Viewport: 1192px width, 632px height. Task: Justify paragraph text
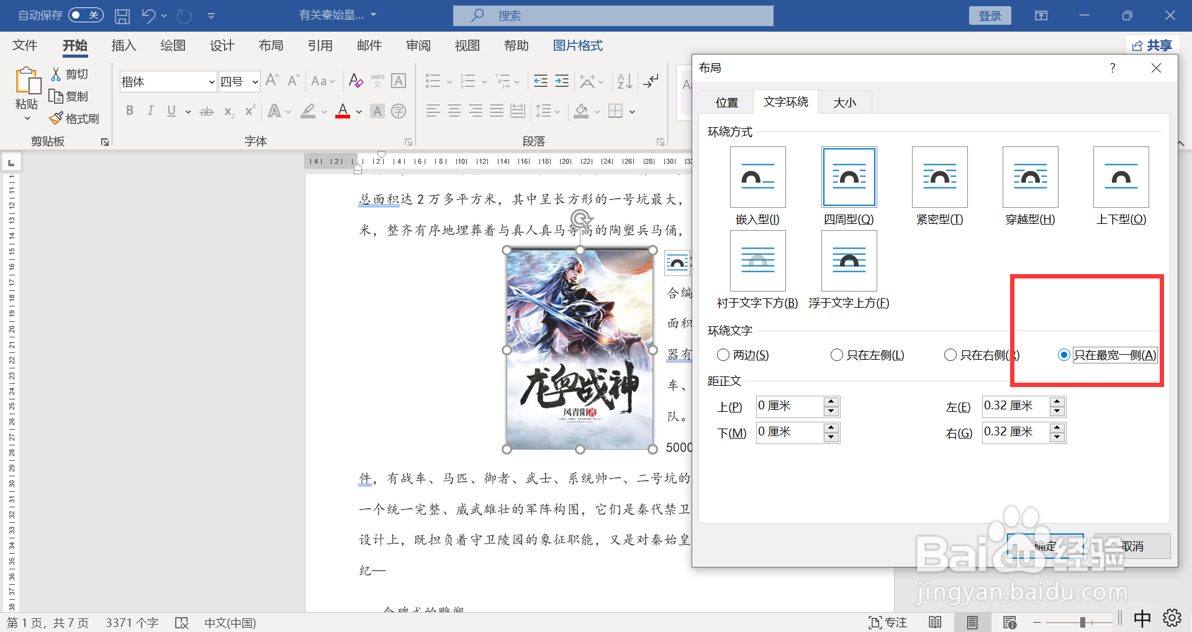point(497,111)
